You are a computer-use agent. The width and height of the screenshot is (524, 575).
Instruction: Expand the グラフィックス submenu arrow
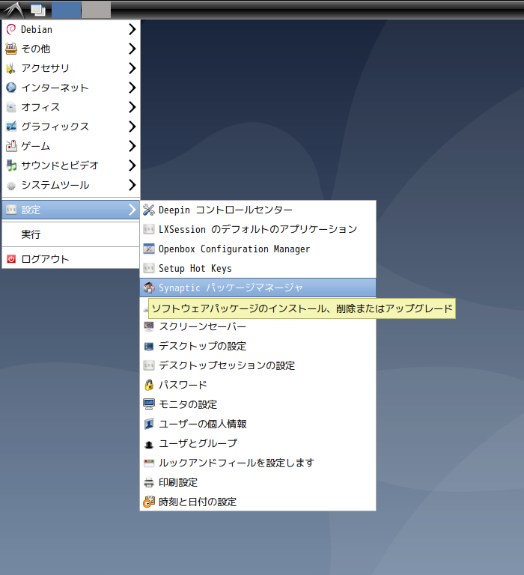tap(132, 127)
